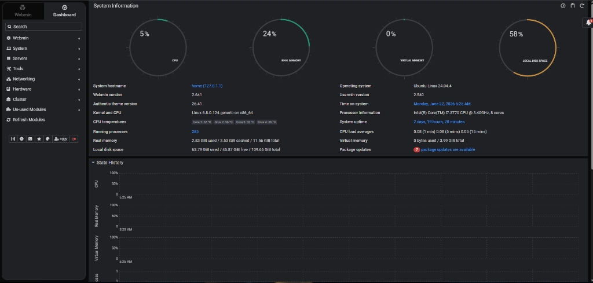Screen dimensions: 593x283
Task: Click the help question-mark icon in System Information
Action: click(563, 6)
